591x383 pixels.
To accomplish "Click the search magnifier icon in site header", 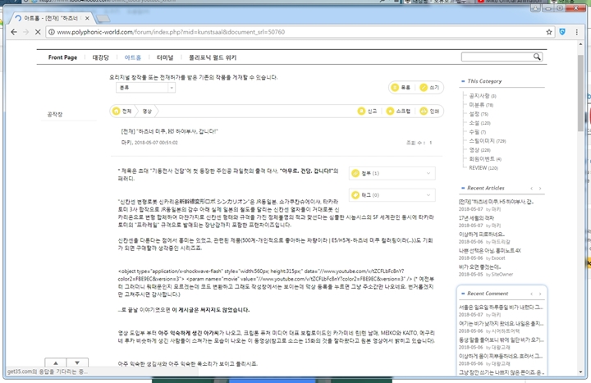I will point(538,57).
